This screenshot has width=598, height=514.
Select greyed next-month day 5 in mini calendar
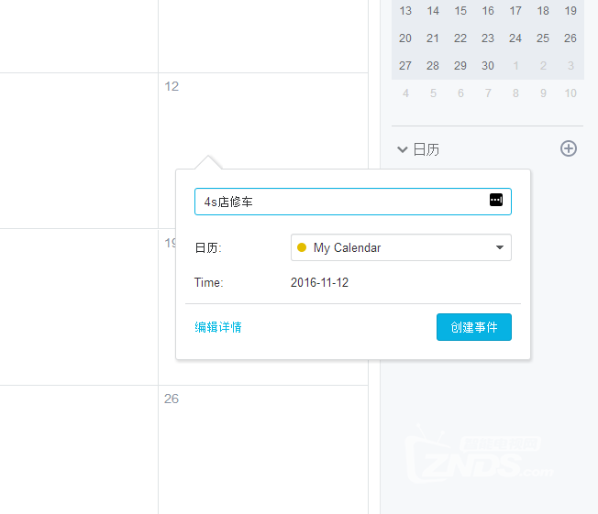[433, 93]
